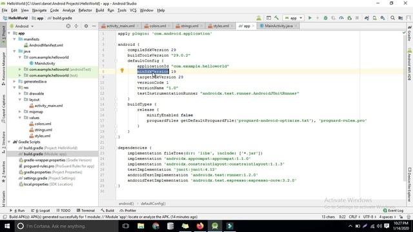
Task: Hide the Project panel with minus icon
Action: pyautogui.click(x=94, y=26)
